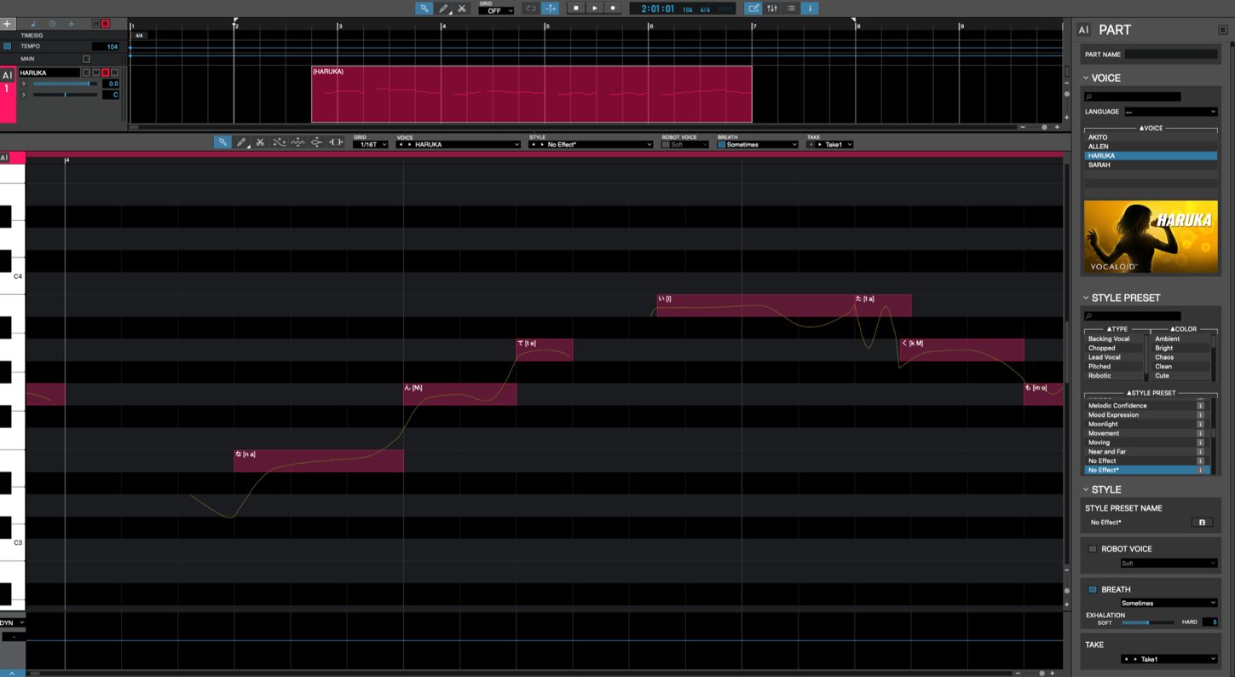Toggle Breath checkbox in piano roll toolbar
The height and width of the screenshot is (677, 1235).
(x=721, y=145)
